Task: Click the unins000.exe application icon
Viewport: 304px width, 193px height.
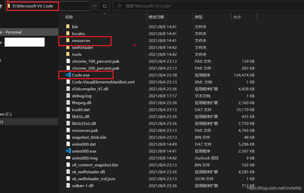Action: pyautogui.click(x=68, y=151)
